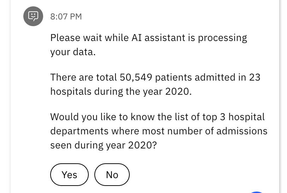Click 'departments where most number' line
Viewport: 287px width, 193px height.
159,131
